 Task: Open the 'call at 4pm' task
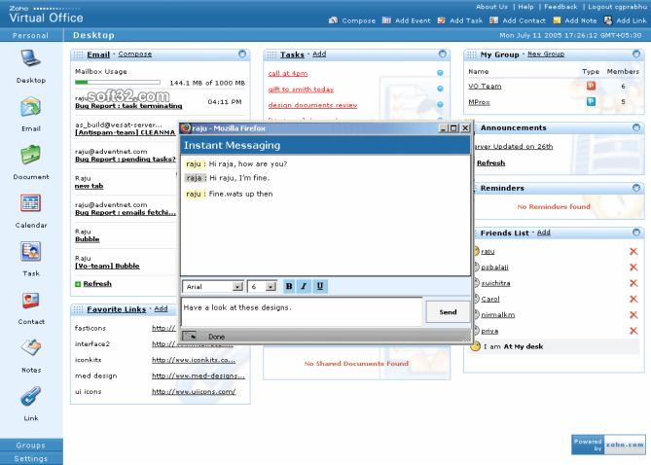tap(288, 74)
